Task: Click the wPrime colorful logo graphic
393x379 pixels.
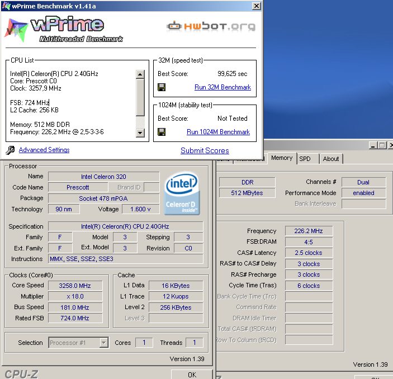Action: (x=16, y=30)
